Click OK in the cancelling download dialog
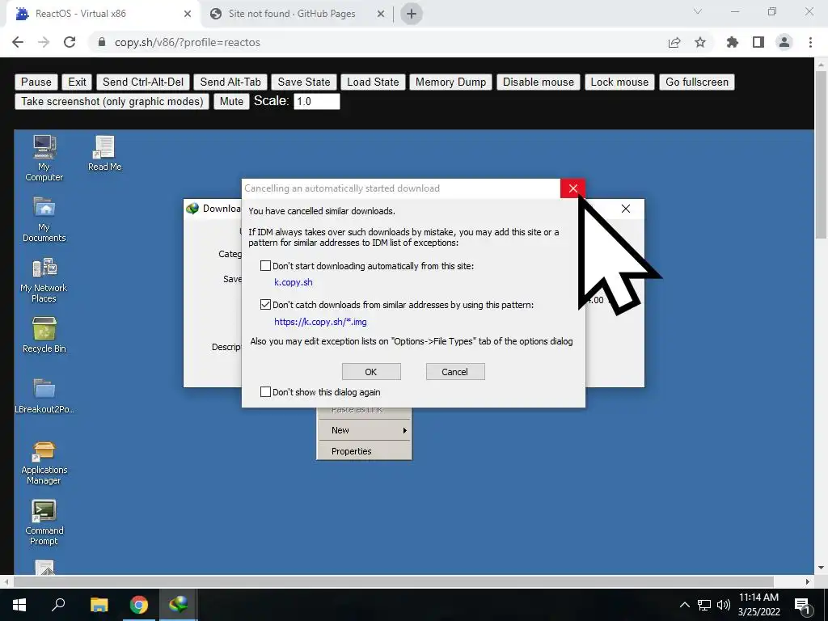The height and width of the screenshot is (621, 828). [x=371, y=372]
